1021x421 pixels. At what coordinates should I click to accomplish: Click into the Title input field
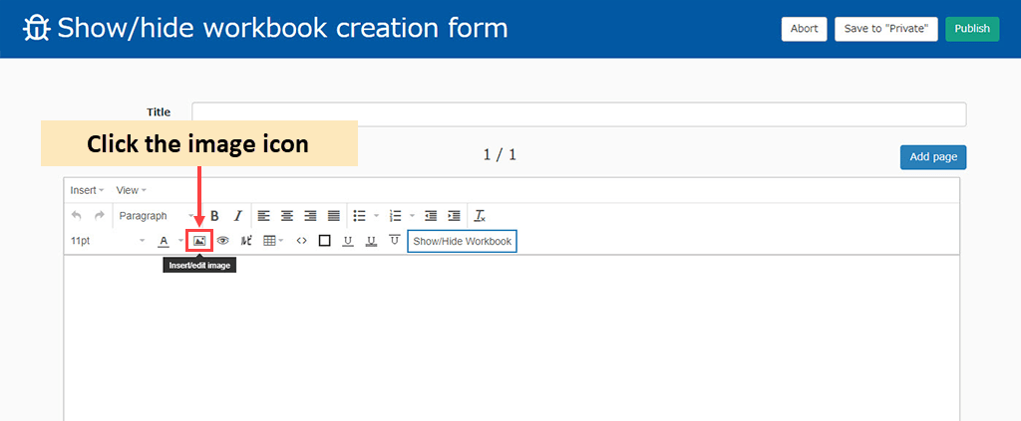point(578,113)
